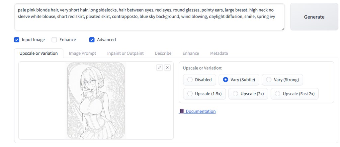
Task: Pick Upscale (Fast 2x) option
Action: pyautogui.click(x=278, y=94)
